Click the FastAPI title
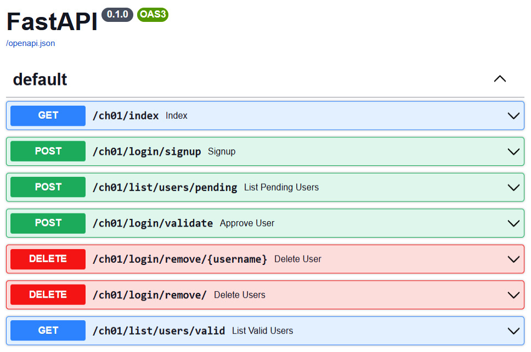This screenshot has width=531, height=352. [52, 21]
